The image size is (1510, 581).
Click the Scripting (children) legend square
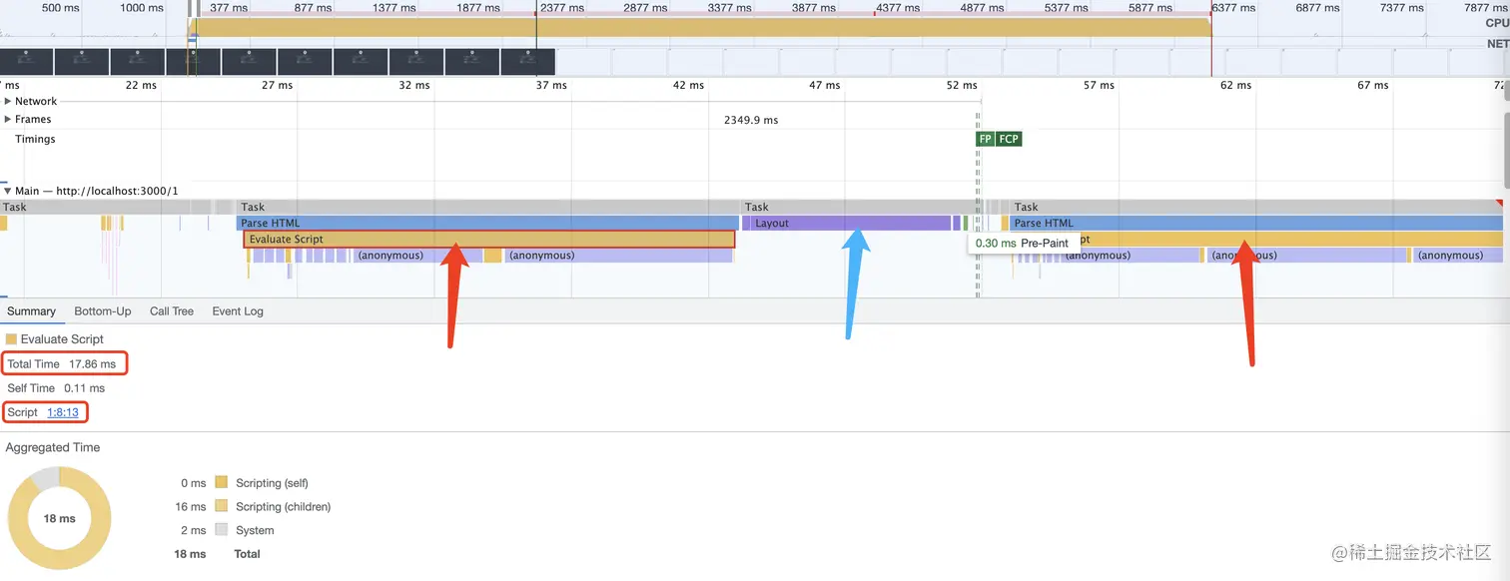pos(222,506)
